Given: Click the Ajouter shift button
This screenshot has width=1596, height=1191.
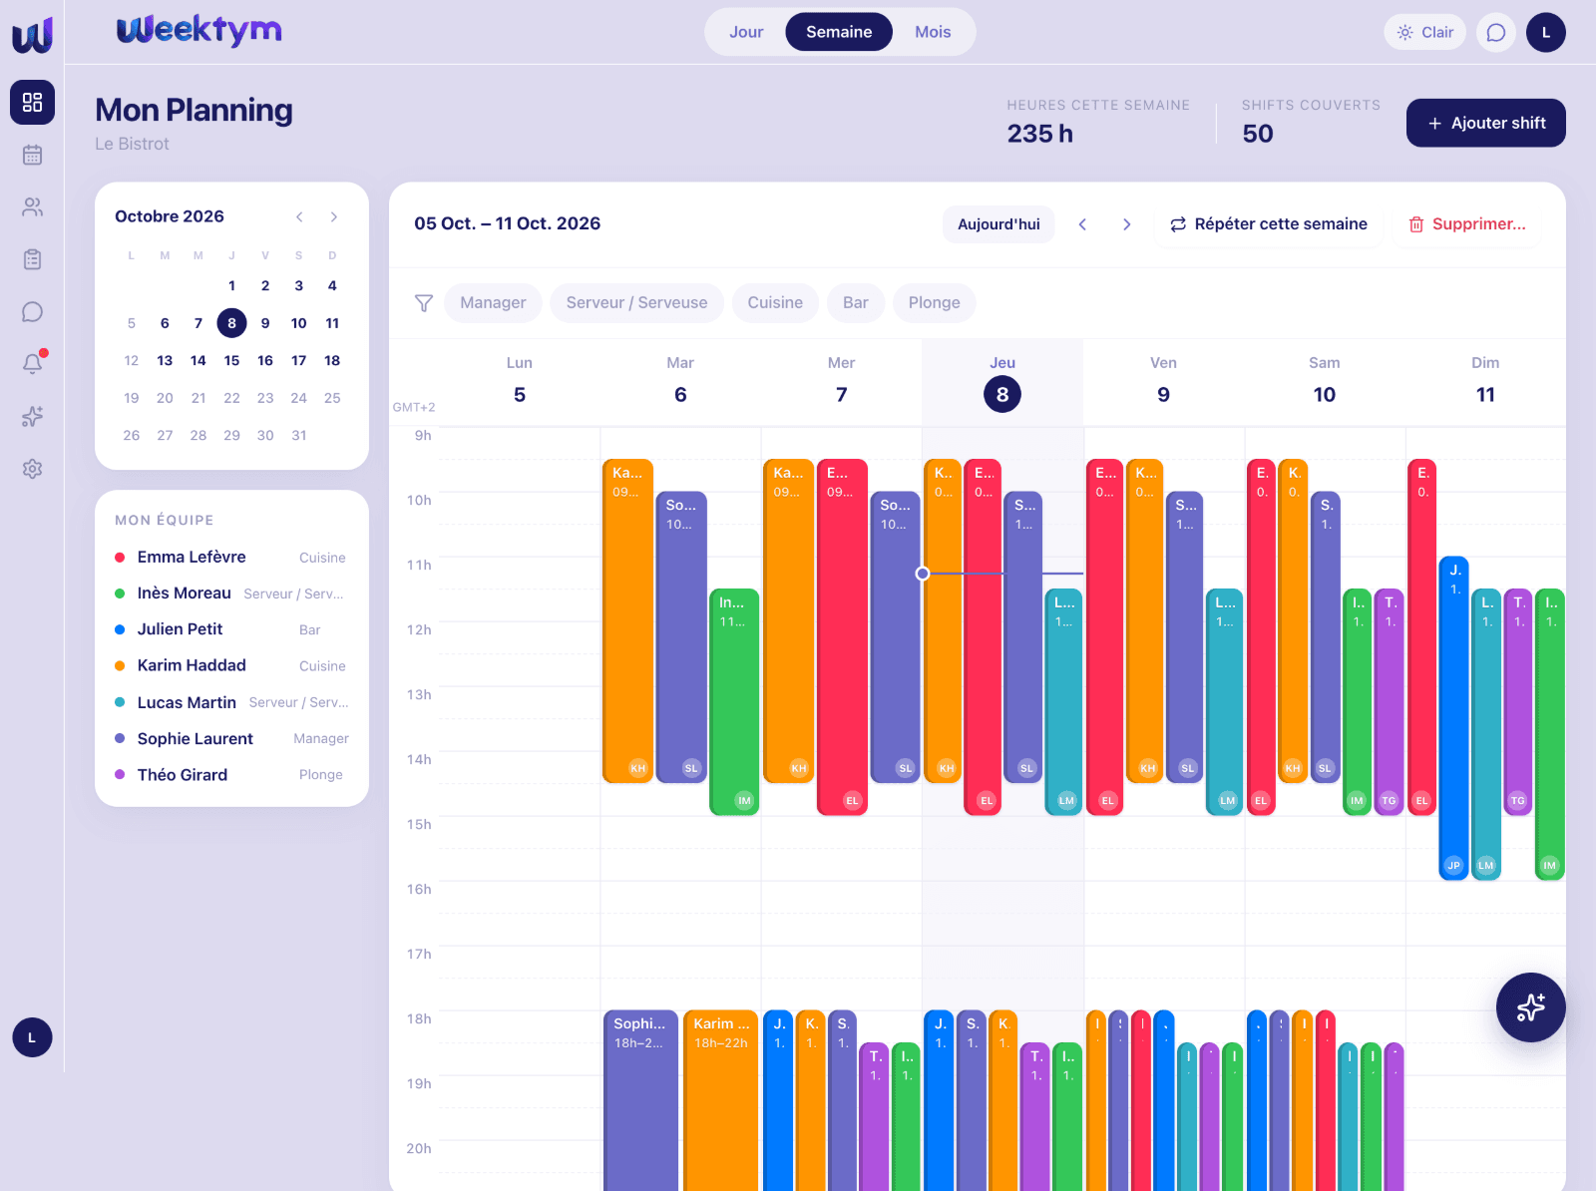Looking at the screenshot, I should pos(1485,123).
